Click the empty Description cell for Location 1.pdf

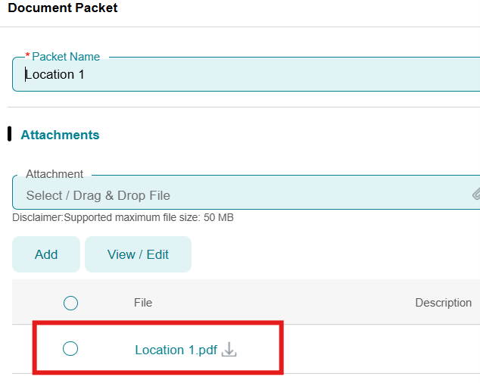click(443, 349)
